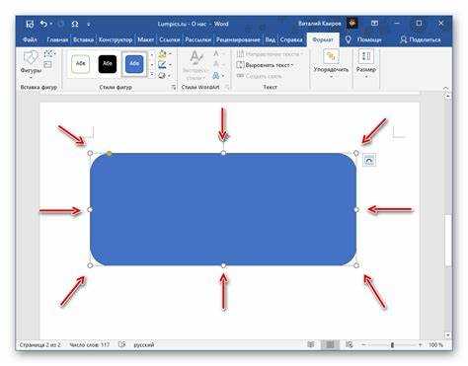Click the edit shape points icon

(x=48, y=53)
